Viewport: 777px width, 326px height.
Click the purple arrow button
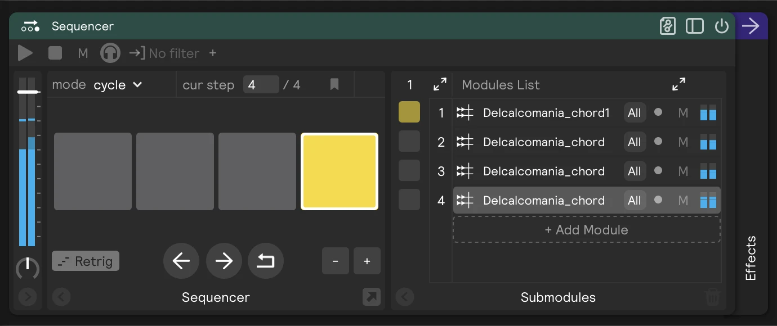click(751, 26)
